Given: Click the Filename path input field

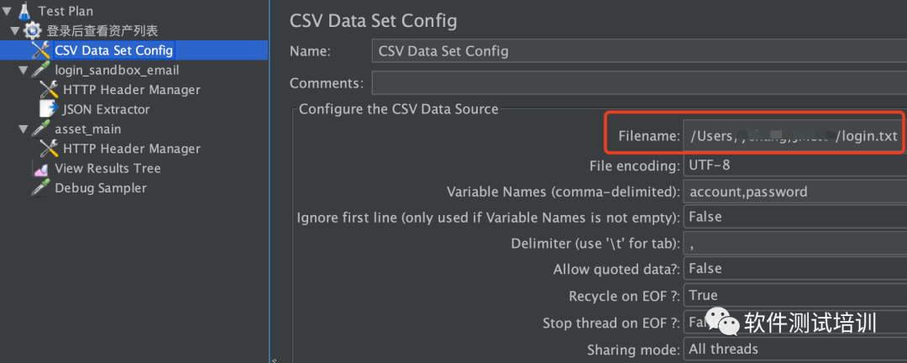Looking at the screenshot, I should (793, 136).
